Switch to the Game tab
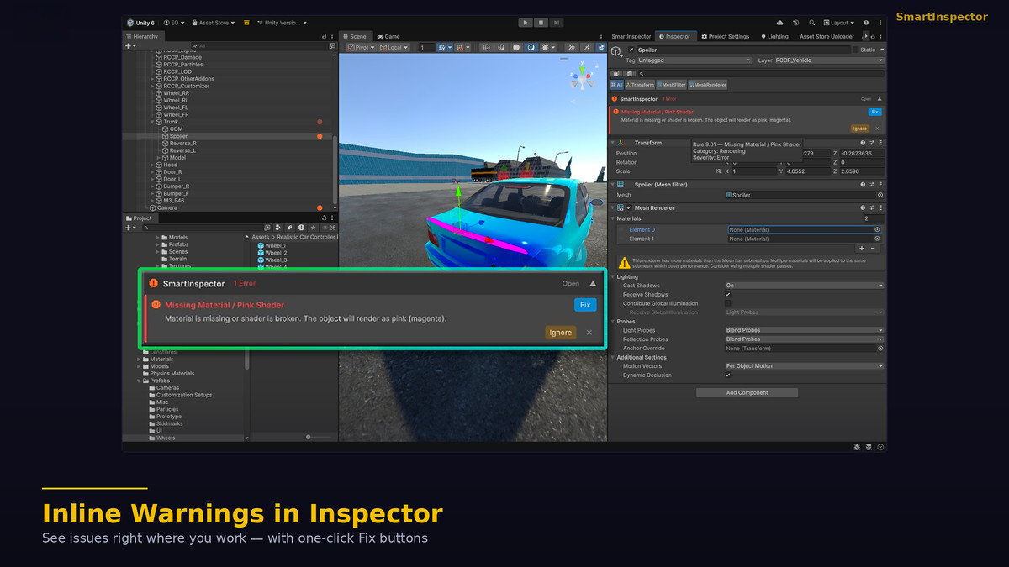The height and width of the screenshot is (567, 1009). (x=388, y=36)
